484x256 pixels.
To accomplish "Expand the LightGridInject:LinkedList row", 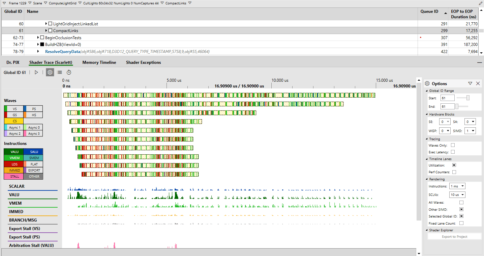I will (46, 24).
